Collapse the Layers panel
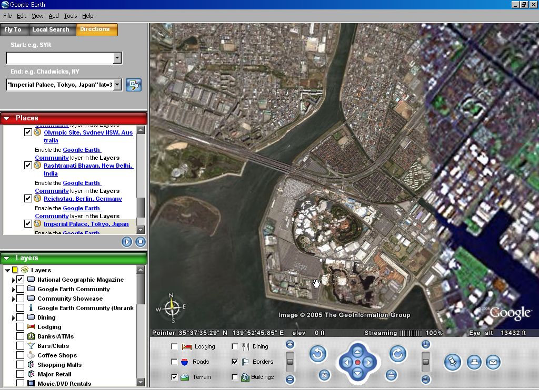 6,258
